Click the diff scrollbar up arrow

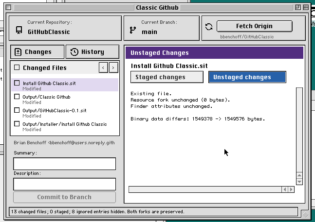click(x=299, y=175)
